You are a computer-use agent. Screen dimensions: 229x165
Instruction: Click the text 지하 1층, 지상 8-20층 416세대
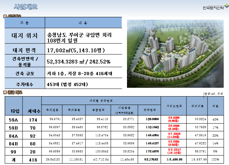coord(79,73)
